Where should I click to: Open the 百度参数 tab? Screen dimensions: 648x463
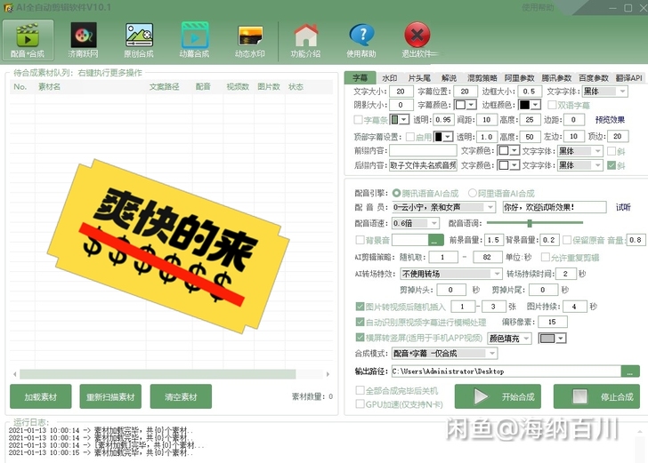pos(594,78)
